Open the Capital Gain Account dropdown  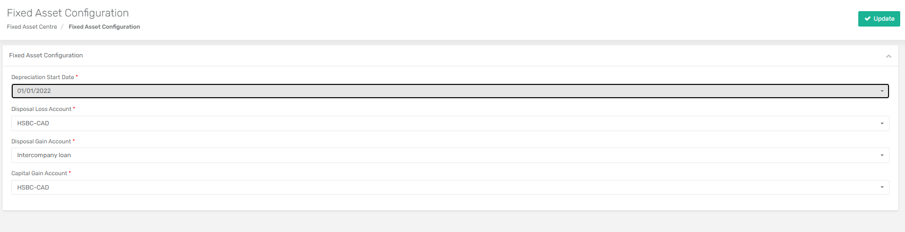450,187
